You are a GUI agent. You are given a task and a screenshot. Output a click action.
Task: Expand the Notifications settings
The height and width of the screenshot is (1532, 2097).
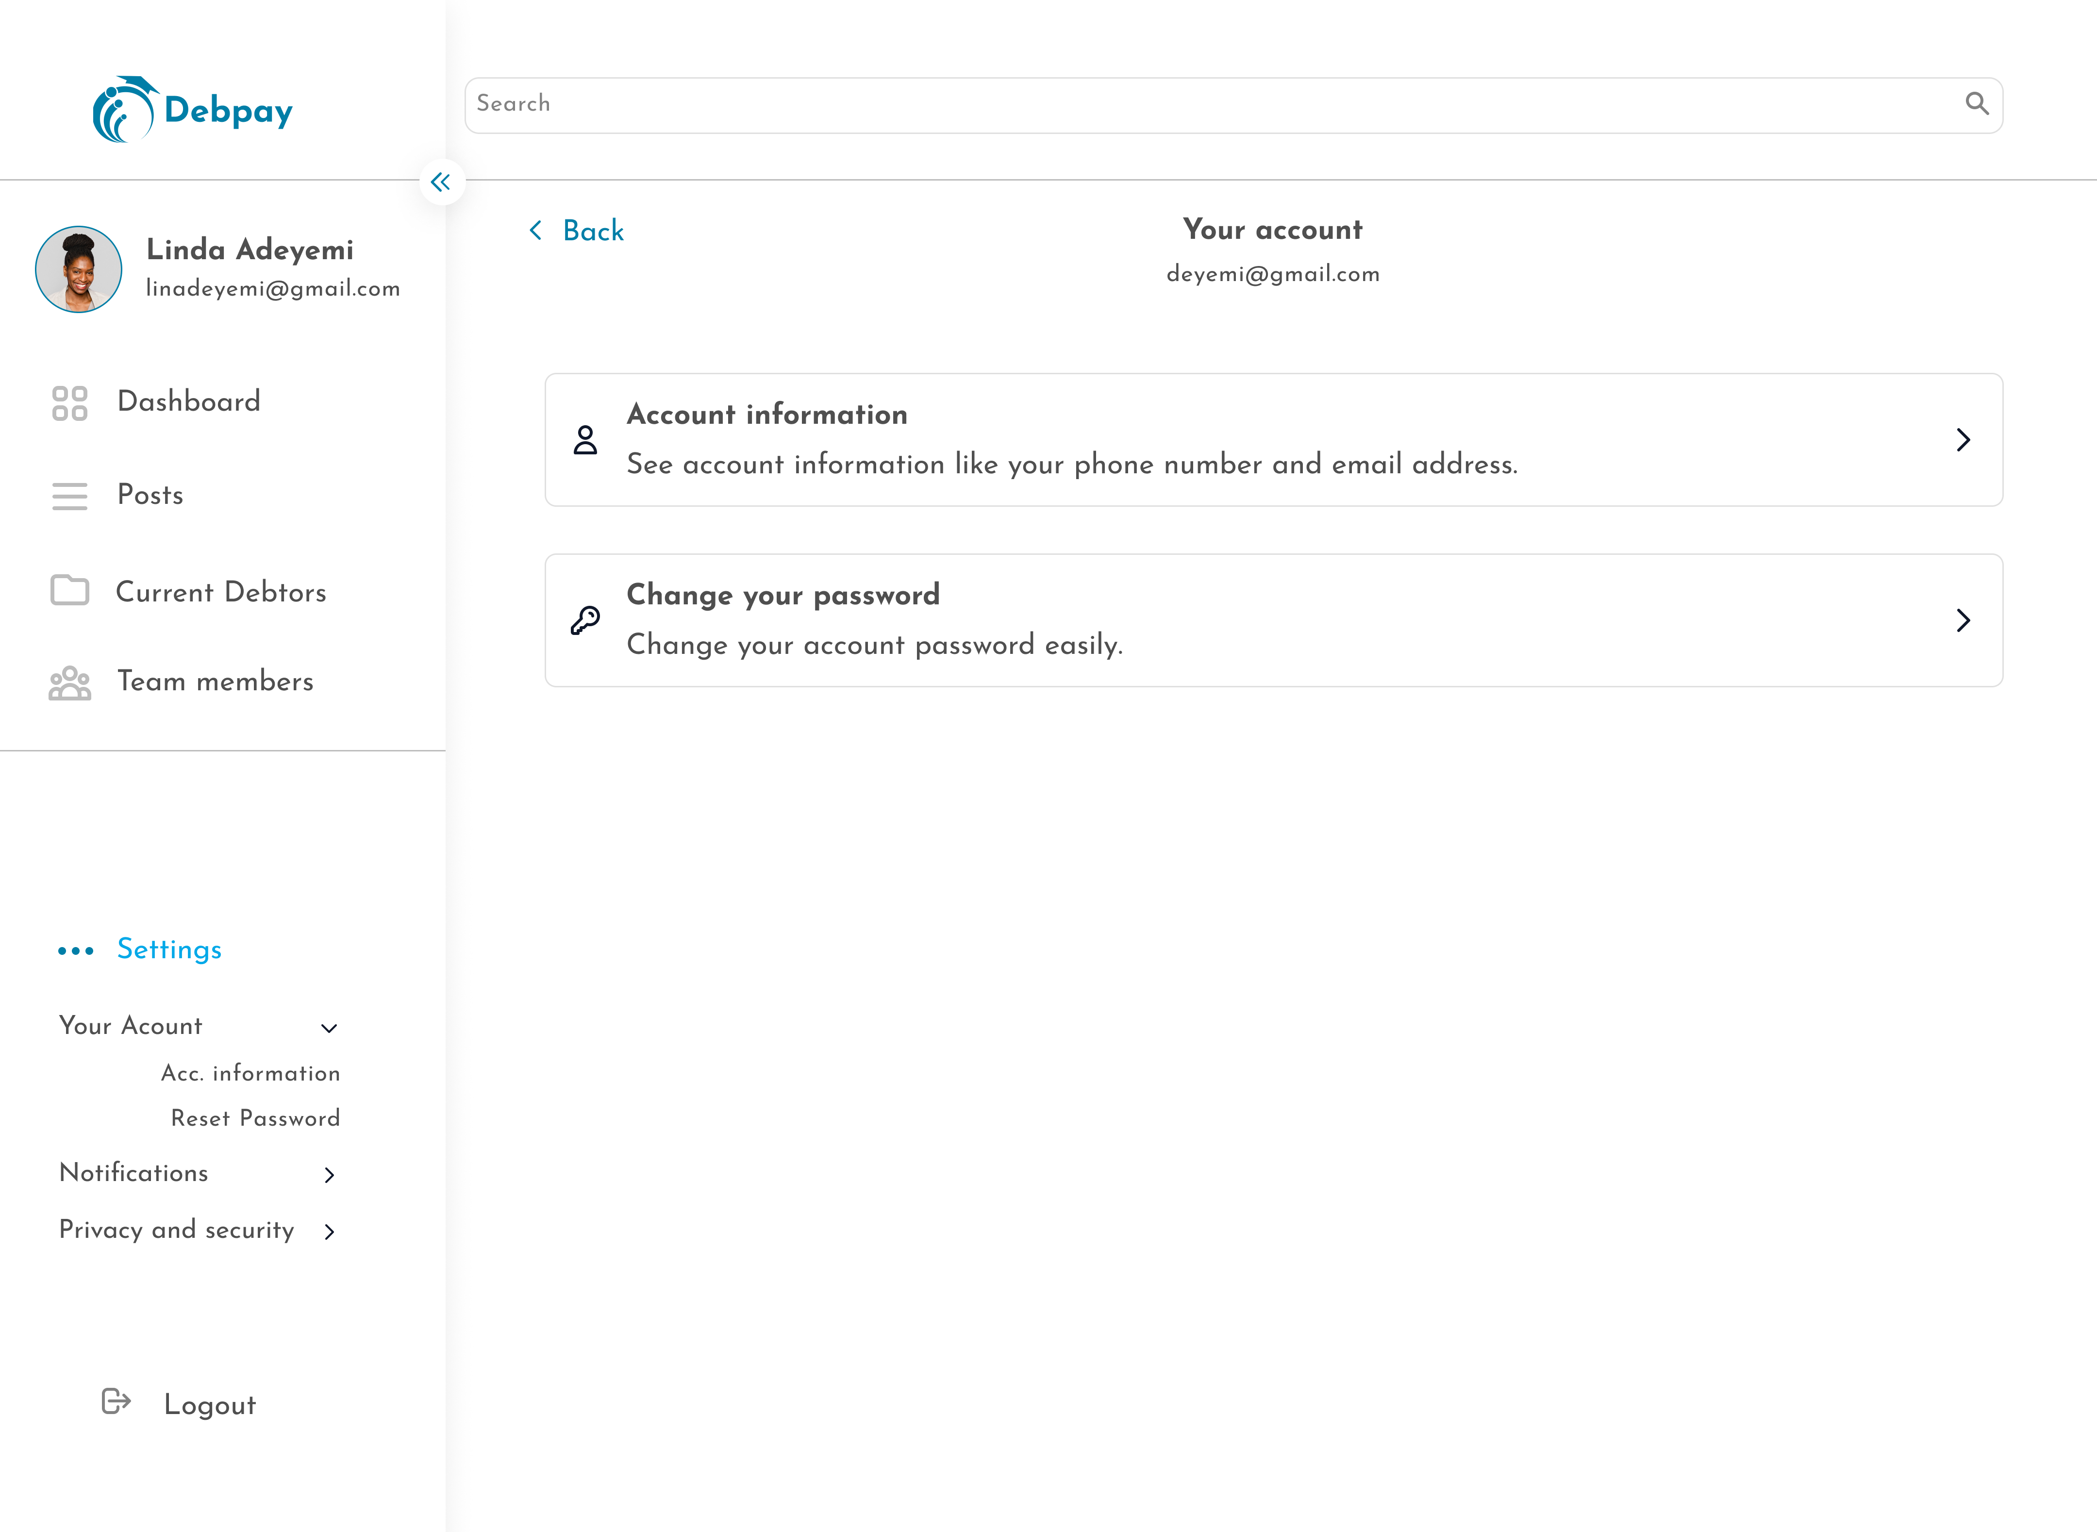coord(329,1175)
